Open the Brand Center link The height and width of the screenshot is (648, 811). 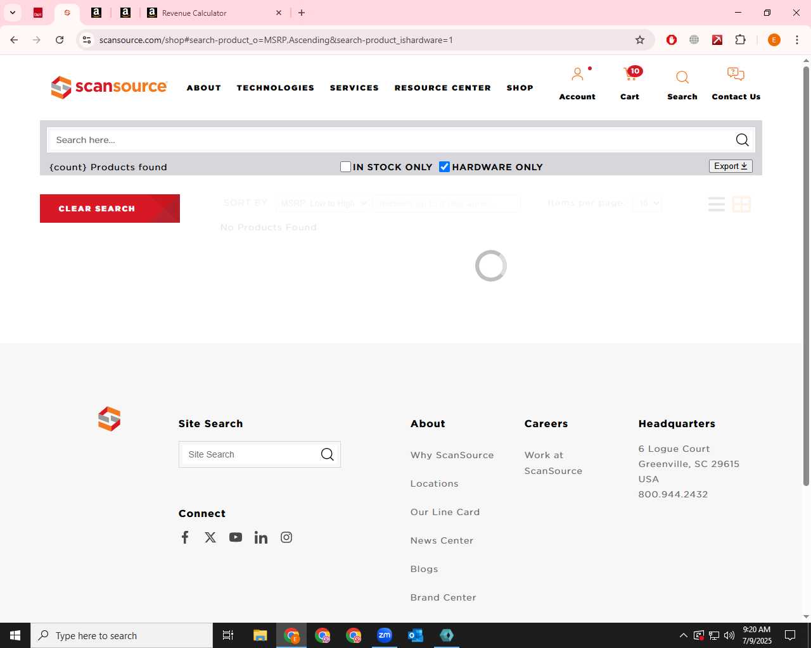point(443,597)
